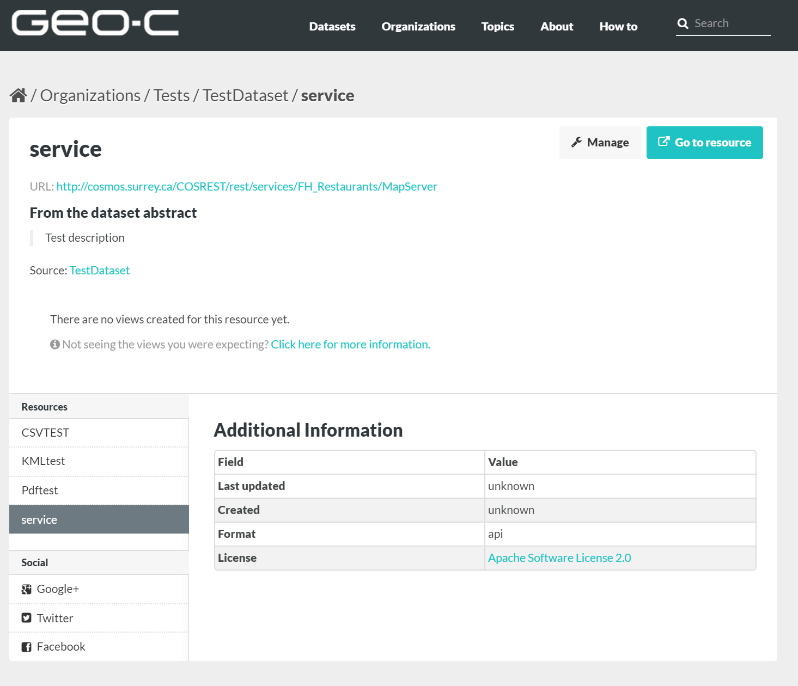Open the About page

(x=557, y=26)
